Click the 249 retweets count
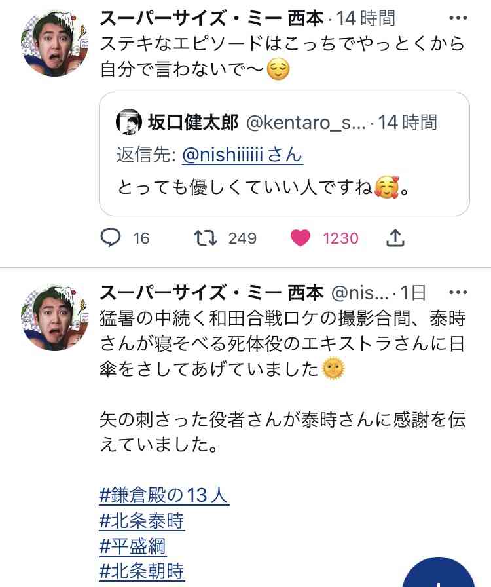This screenshot has height=587, width=491. [x=242, y=238]
